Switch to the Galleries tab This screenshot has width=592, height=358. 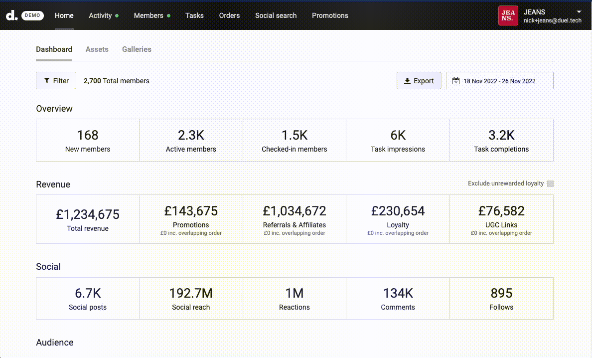pyautogui.click(x=137, y=49)
